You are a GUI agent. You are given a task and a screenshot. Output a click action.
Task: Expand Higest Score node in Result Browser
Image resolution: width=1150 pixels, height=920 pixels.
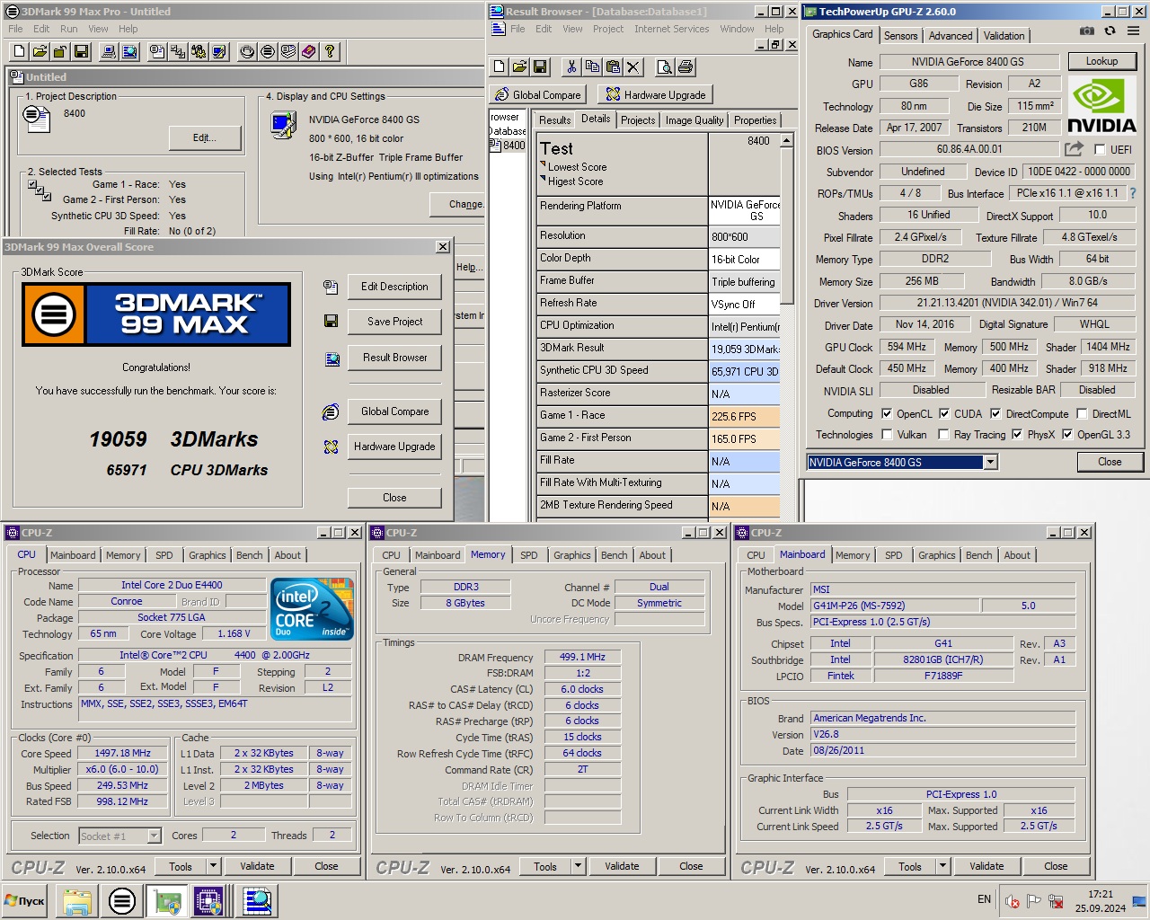(x=544, y=179)
